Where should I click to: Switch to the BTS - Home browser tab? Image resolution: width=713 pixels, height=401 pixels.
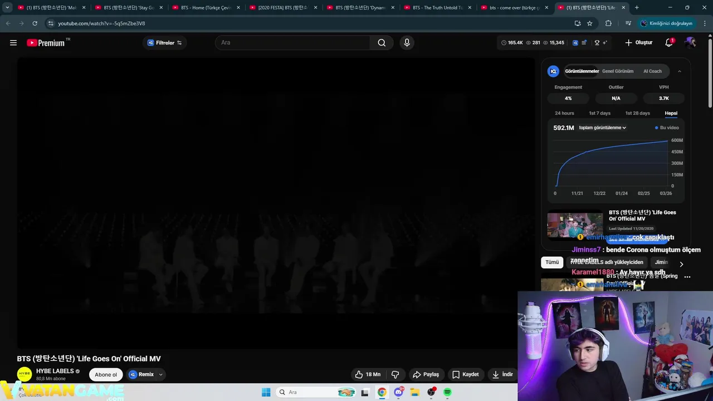pyautogui.click(x=206, y=8)
